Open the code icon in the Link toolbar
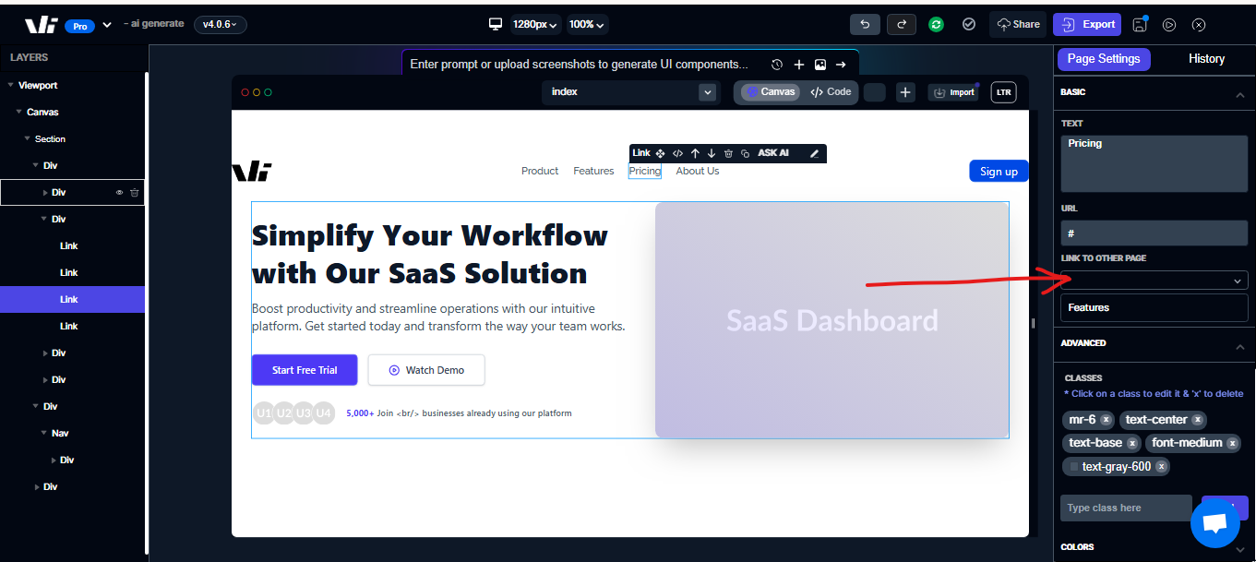 (x=677, y=153)
